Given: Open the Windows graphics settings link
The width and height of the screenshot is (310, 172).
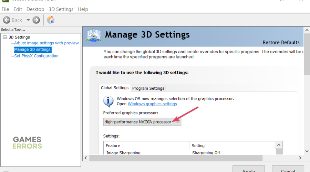Looking at the screenshot, I should coord(152,104).
